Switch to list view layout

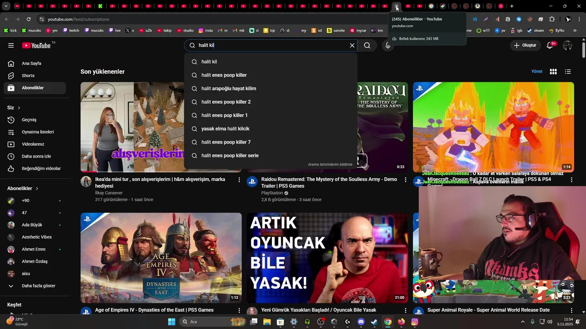coord(568,72)
